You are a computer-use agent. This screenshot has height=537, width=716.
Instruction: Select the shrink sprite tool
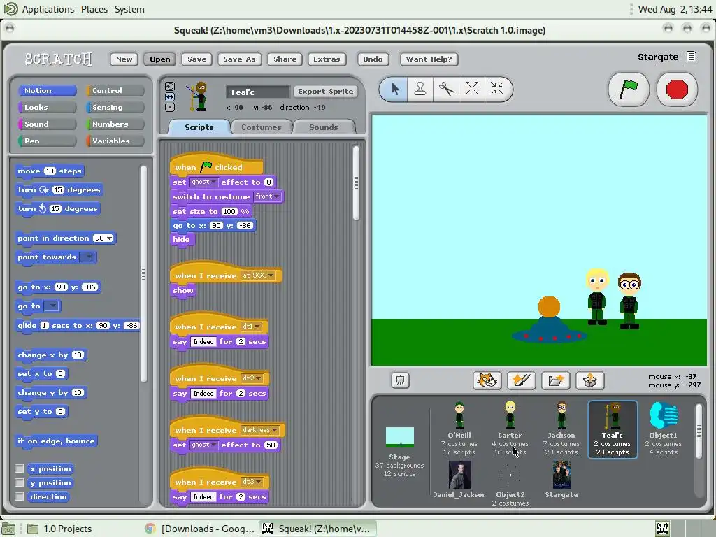[x=497, y=89]
